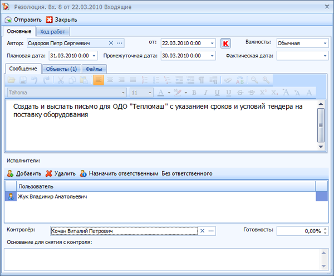Click the Copy icon in editor toolbar
The image size is (334, 276).
tap(72, 80)
